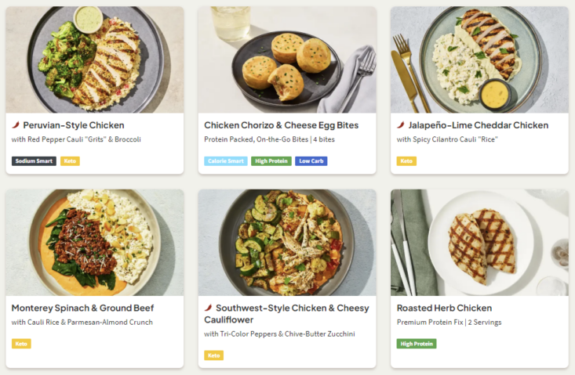
Task: Click spicy pepper icon beside Peruvian-Style Chicken
Action: coord(16,125)
